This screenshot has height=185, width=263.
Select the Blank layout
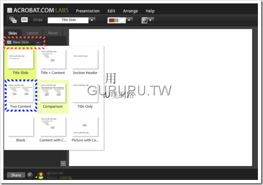pyautogui.click(x=21, y=130)
